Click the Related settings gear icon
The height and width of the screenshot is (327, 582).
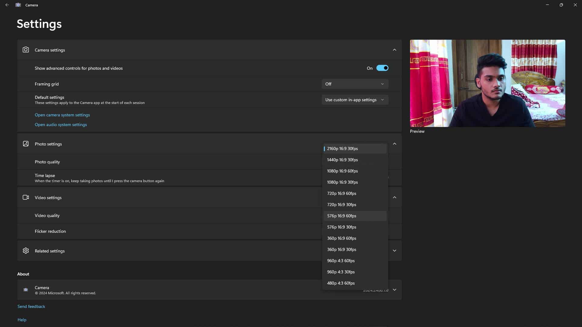click(26, 251)
